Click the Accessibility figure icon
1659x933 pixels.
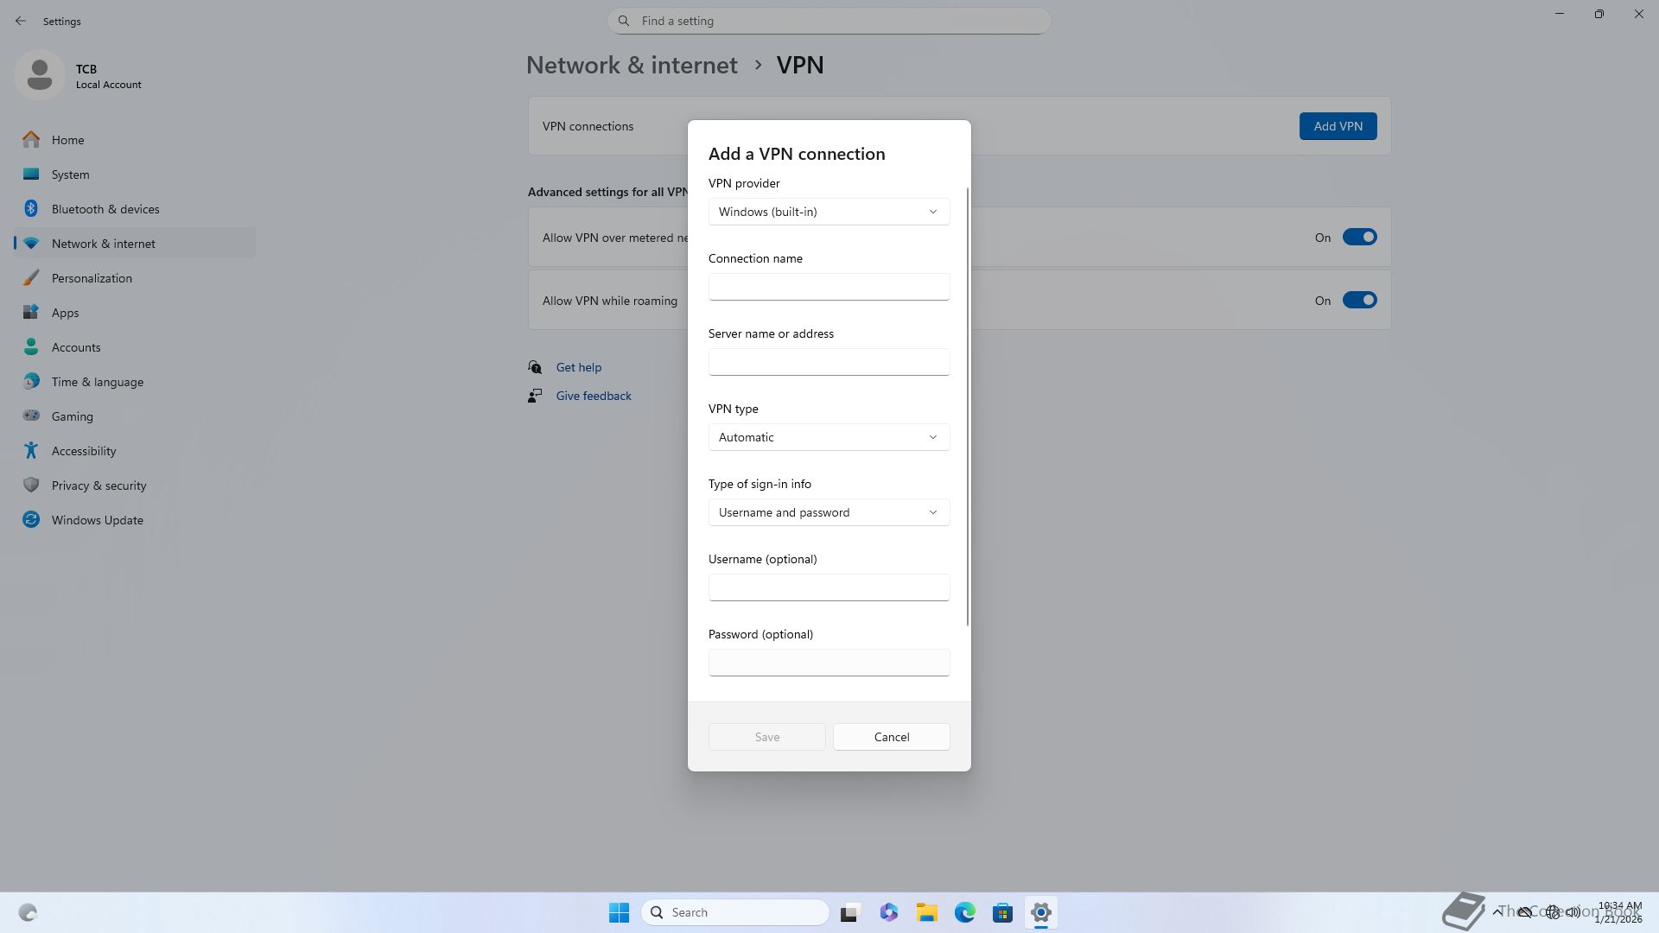pos(31,451)
